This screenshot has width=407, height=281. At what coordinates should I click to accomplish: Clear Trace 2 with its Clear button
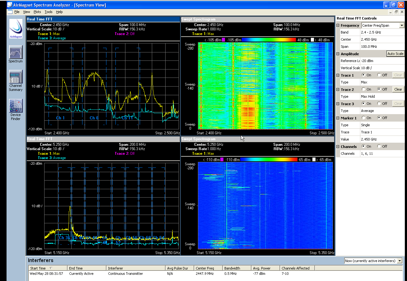coord(398,89)
